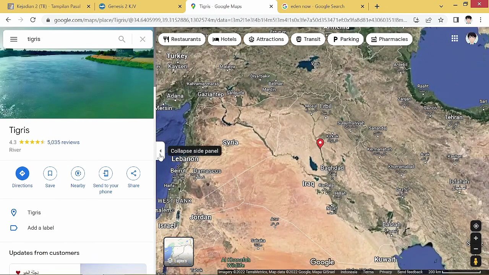Close the Genesis 2 KJV tab
This screenshot has height=275, width=489.
(x=180, y=6)
